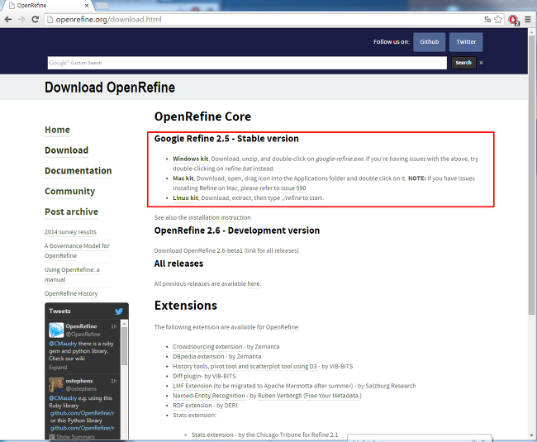Click the Search button
Image resolution: width=537 pixels, height=442 pixels.
pos(463,63)
